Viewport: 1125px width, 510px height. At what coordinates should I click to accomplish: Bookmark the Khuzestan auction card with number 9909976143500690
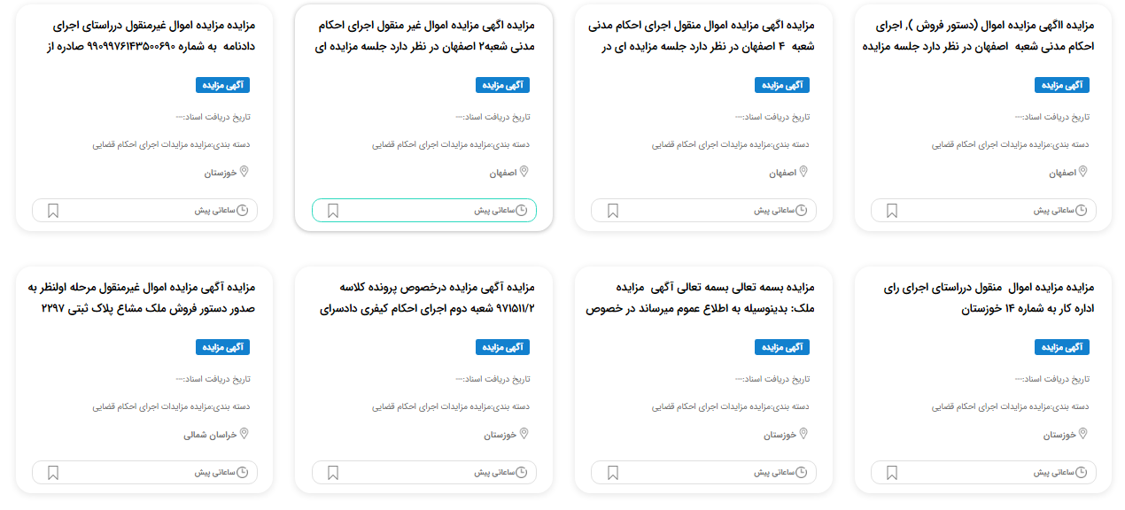[53, 211]
